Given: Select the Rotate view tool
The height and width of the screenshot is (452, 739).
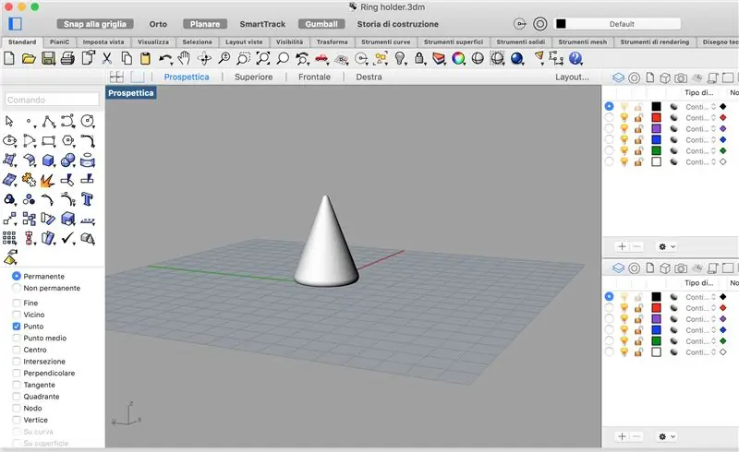Looking at the screenshot, I should click(204, 58).
